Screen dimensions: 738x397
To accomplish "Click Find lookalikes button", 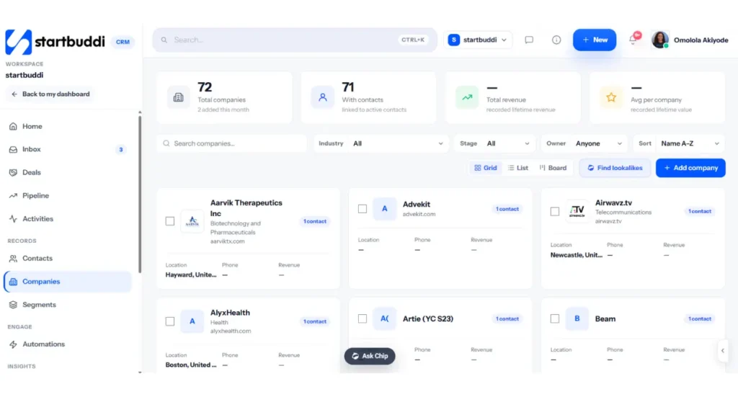I will point(615,168).
